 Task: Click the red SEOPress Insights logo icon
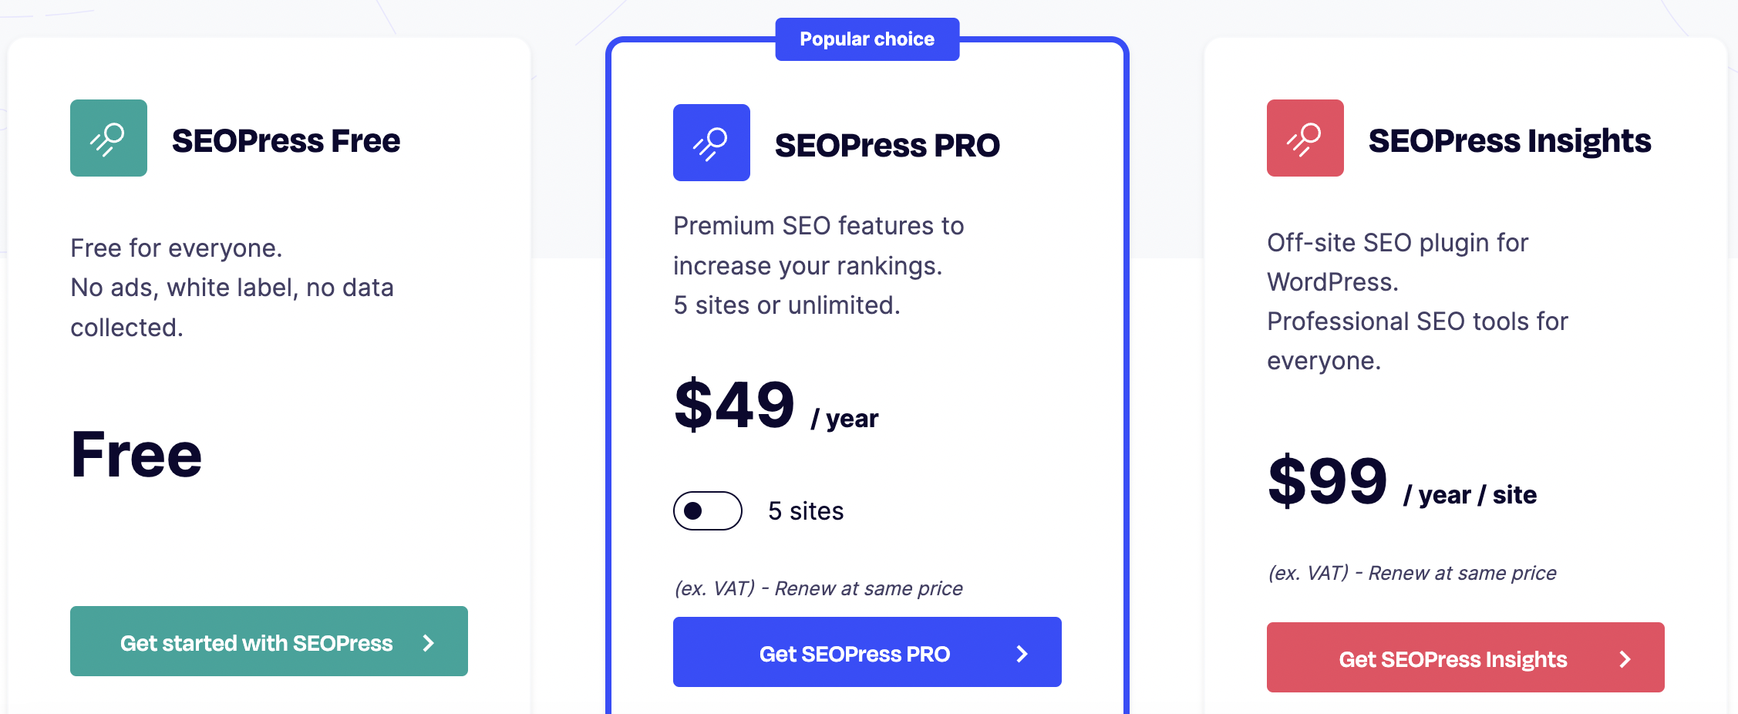1305,138
